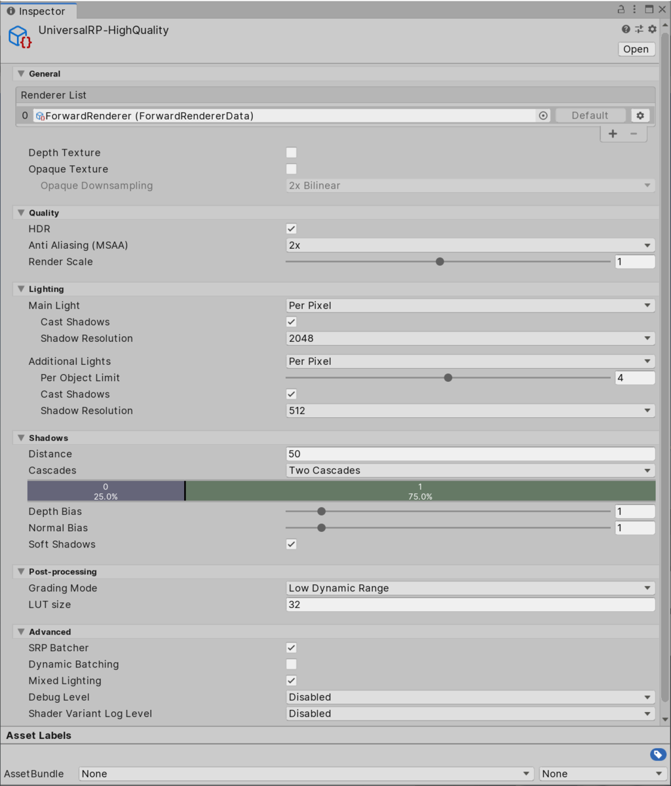The image size is (671, 786).
Task: Open the Cascades dropdown
Action: pyautogui.click(x=470, y=470)
